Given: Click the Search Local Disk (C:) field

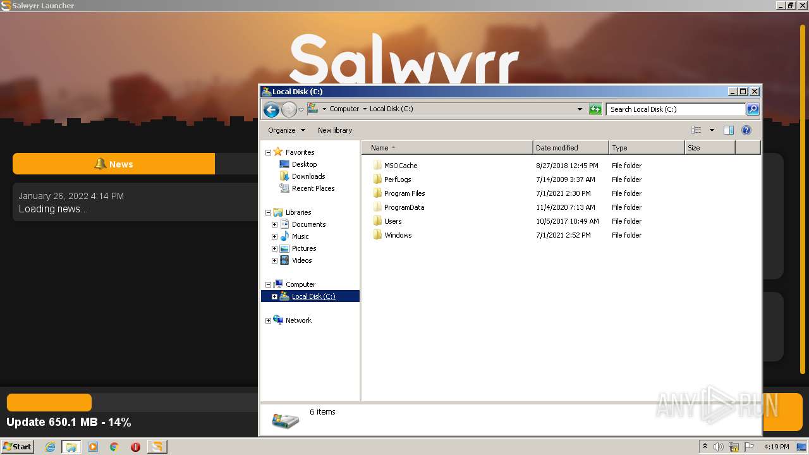Looking at the screenshot, I should pos(676,109).
